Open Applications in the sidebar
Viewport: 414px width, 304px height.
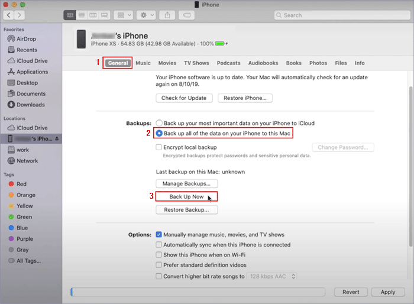pyautogui.click(x=27, y=72)
